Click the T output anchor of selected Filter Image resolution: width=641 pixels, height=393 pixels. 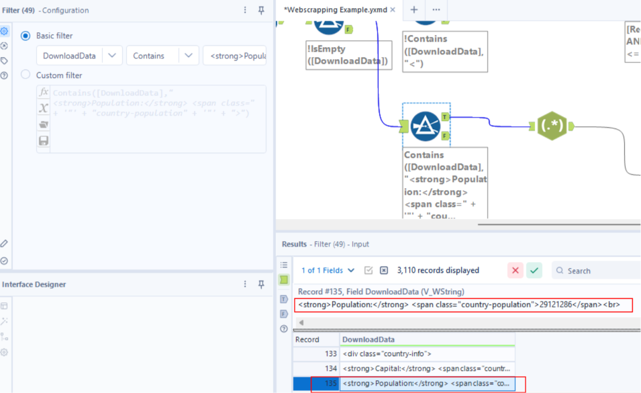(445, 117)
